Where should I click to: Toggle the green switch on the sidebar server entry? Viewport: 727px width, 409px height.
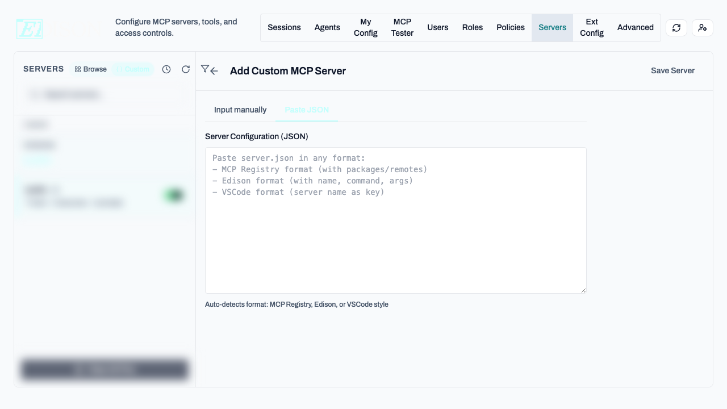coord(174,195)
